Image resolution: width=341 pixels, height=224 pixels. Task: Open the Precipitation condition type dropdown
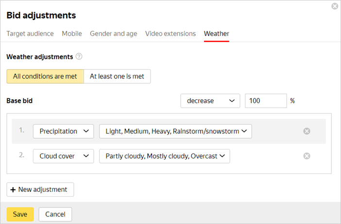(x=63, y=131)
